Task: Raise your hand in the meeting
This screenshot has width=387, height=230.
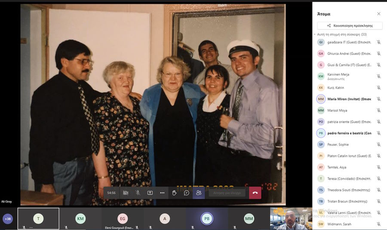Action: coord(175,193)
